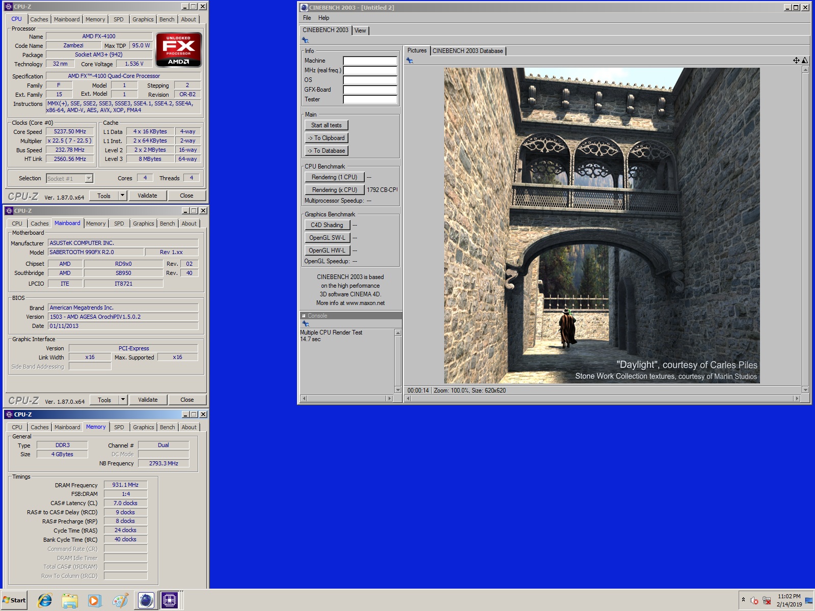Click the clock showing 11:02 PM
815x611 pixels.
pyautogui.click(x=789, y=596)
